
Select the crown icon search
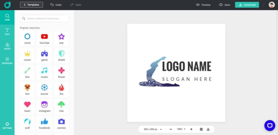[x=27, y=56]
